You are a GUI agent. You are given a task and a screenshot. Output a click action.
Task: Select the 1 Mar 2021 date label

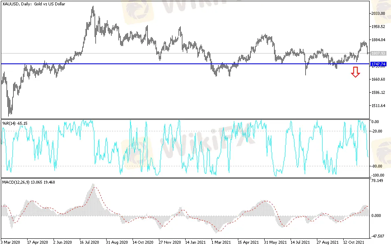(221, 243)
